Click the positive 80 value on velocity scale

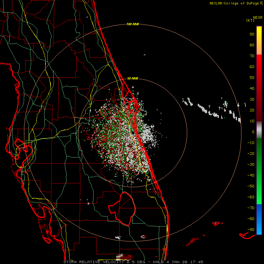[x=252, y=45]
